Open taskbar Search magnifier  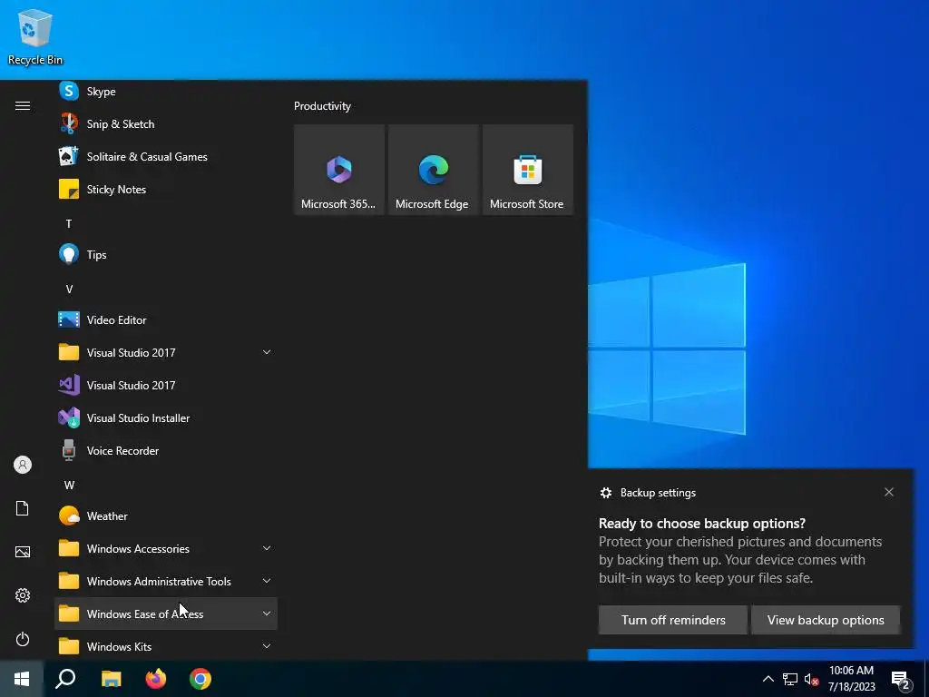tap(65, 679)
